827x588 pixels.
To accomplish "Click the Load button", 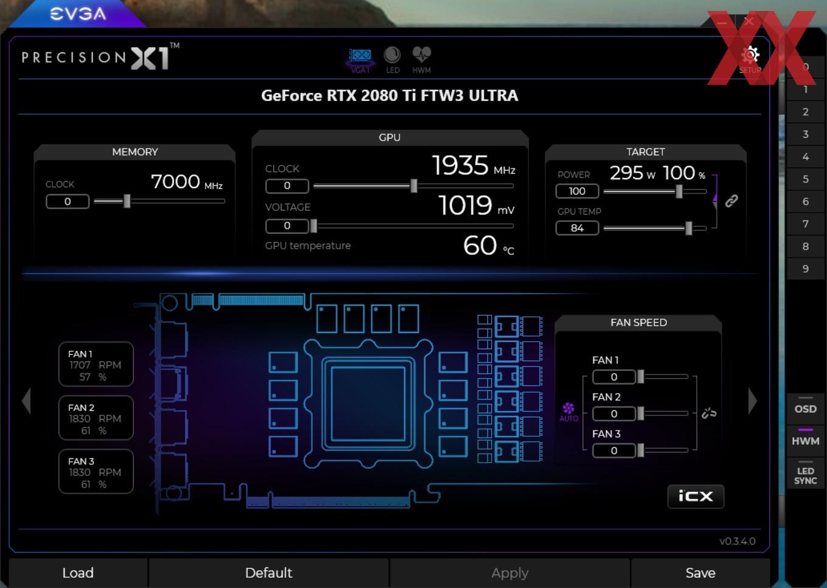I will point(78,573).
